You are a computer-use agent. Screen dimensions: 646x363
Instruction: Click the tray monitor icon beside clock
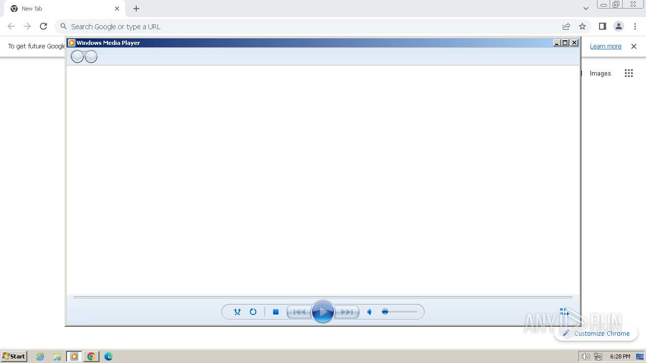tap(640, 356)
